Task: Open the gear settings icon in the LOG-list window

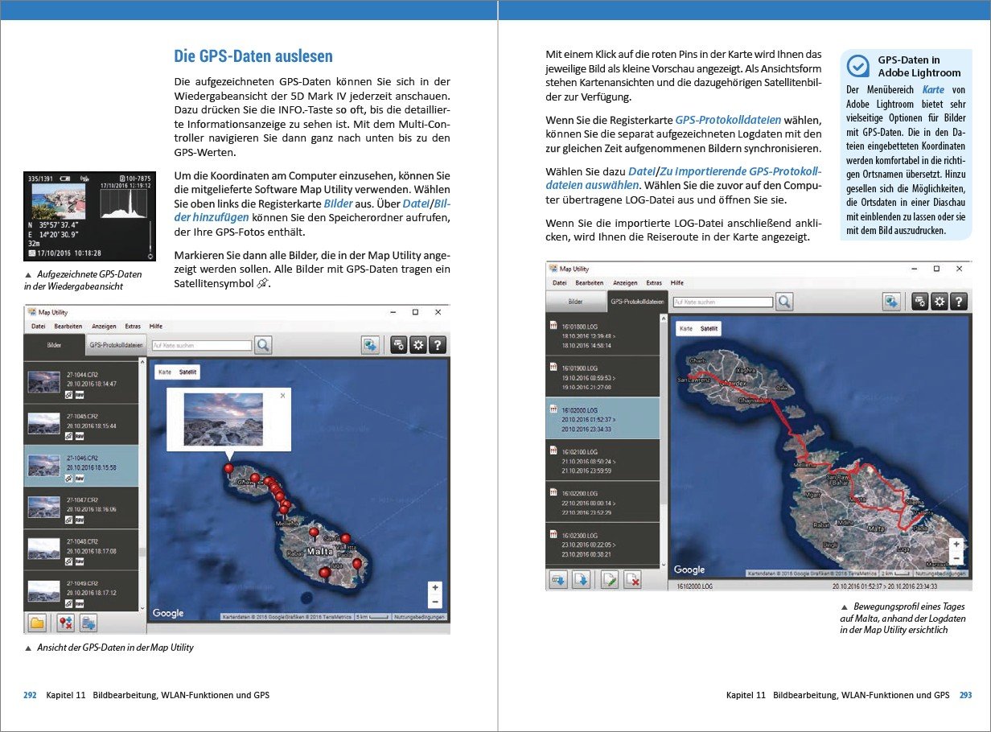Action: coord(939,301)
